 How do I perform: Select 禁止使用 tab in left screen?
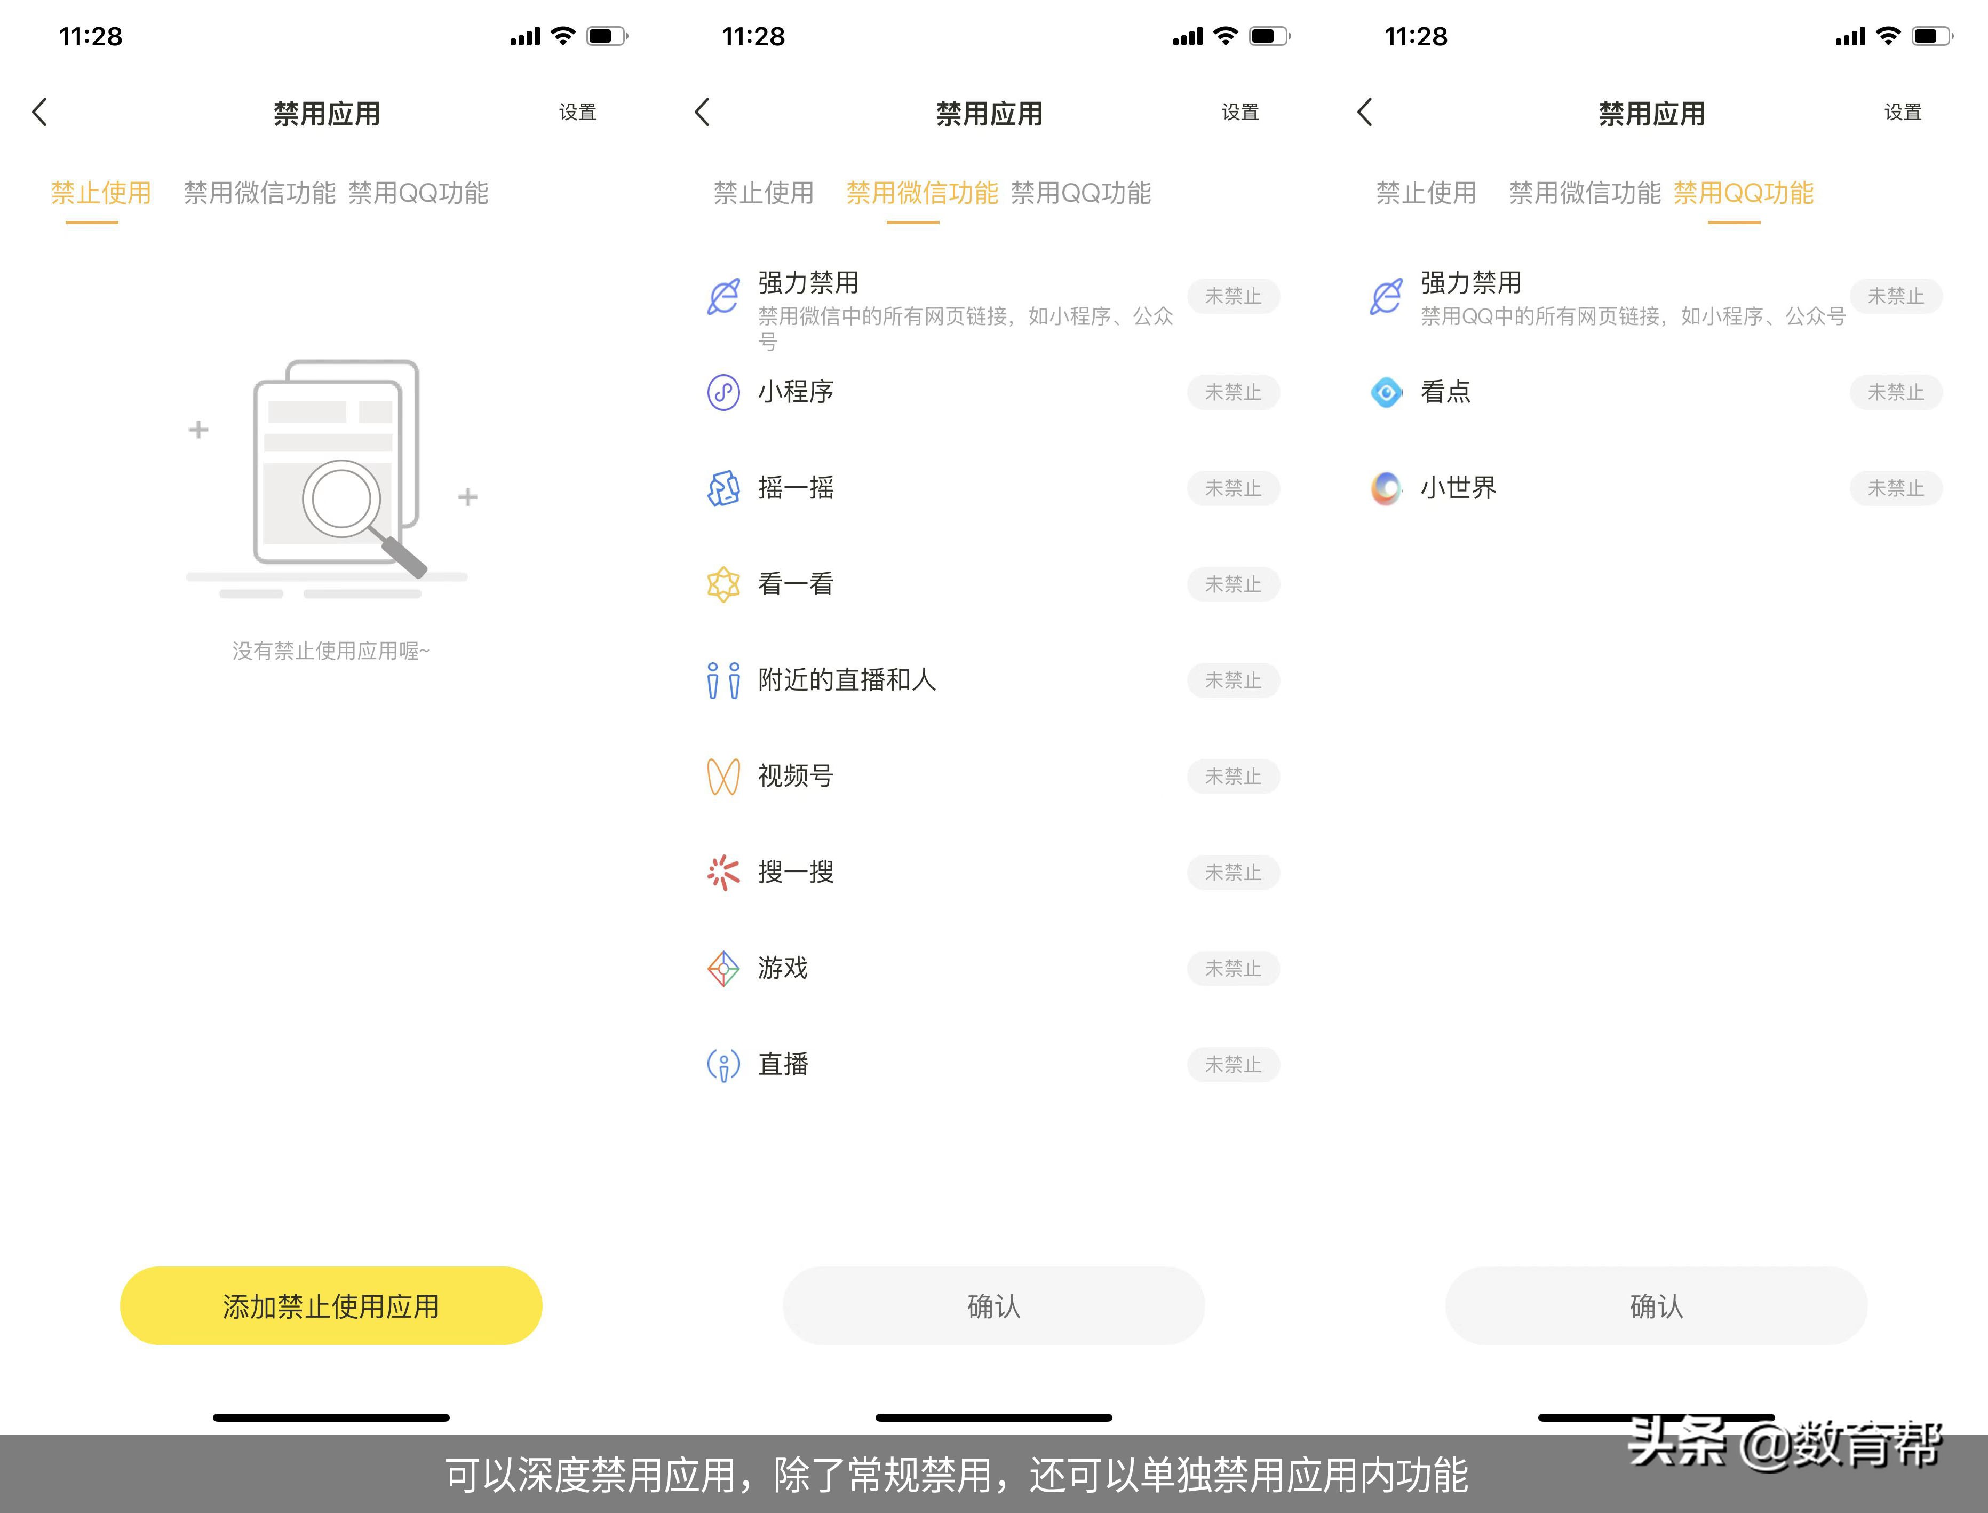(101, 193)
